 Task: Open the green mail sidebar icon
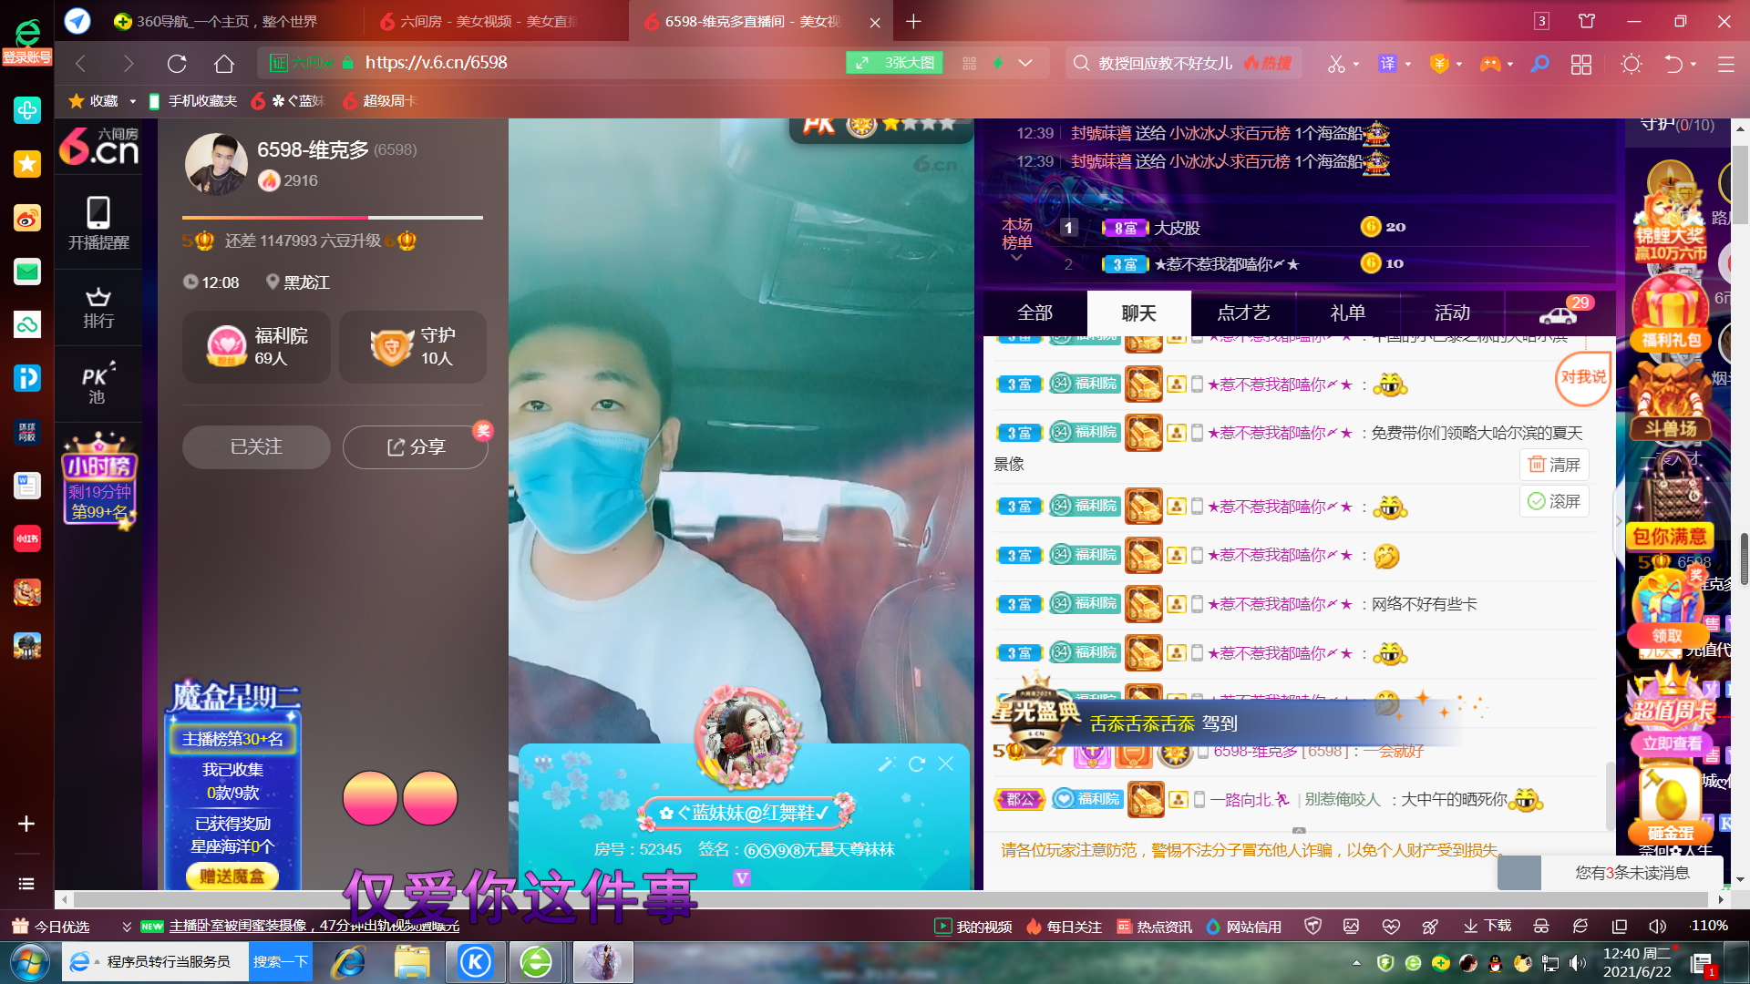coord(27,272)
